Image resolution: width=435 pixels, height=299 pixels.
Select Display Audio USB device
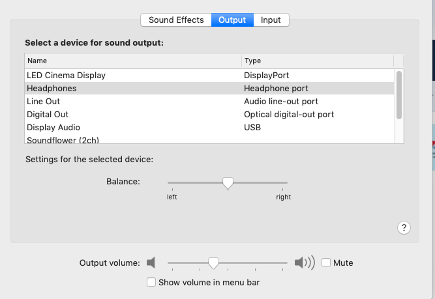(x=53, y=128)
